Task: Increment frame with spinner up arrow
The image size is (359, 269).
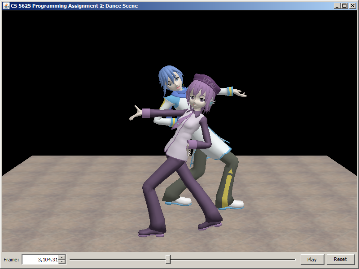Action: pyautogui.click(x=62, y=257)
